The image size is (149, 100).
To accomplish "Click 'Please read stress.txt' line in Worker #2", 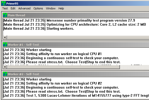I will (x=62, y=92).
